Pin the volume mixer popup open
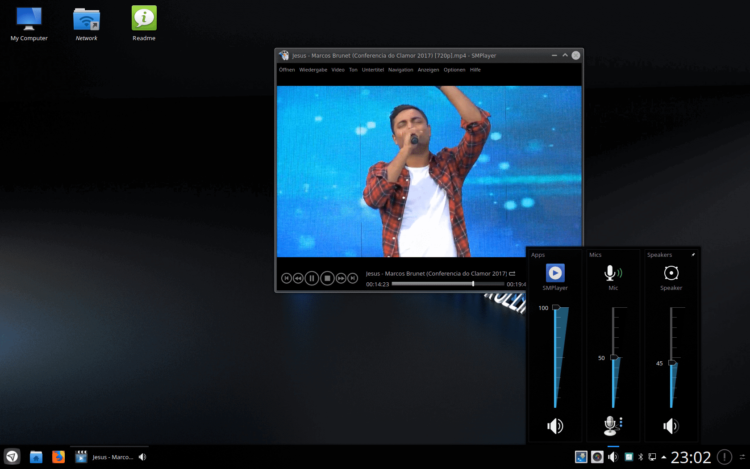This screenshot has height=469, width=750. click(693, 255)
